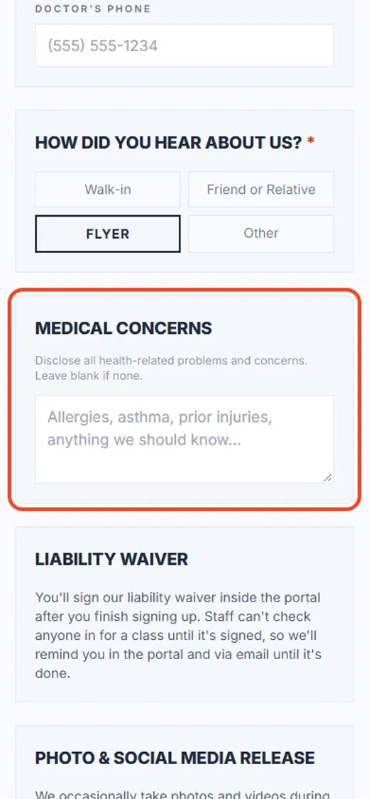
Task: Click into the Medical Concerns text area
Action: tap(184, 439)
